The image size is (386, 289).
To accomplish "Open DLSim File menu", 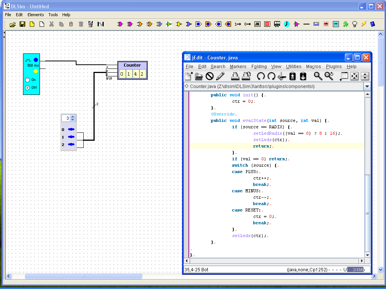I will click(8, 15).
